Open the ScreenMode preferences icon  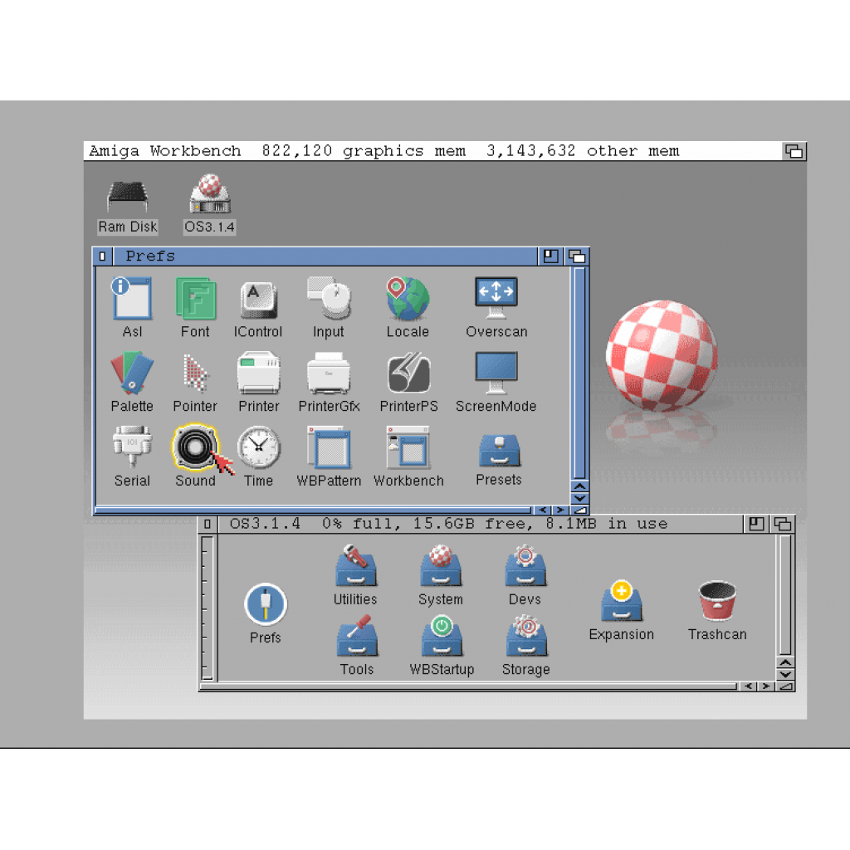[496, 374]
